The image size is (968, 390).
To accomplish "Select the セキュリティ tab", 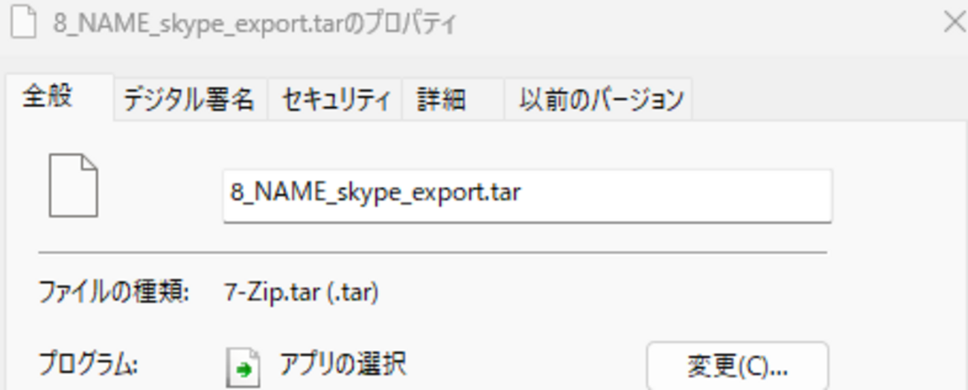I will pyautogui.click(x=336, y=100).
